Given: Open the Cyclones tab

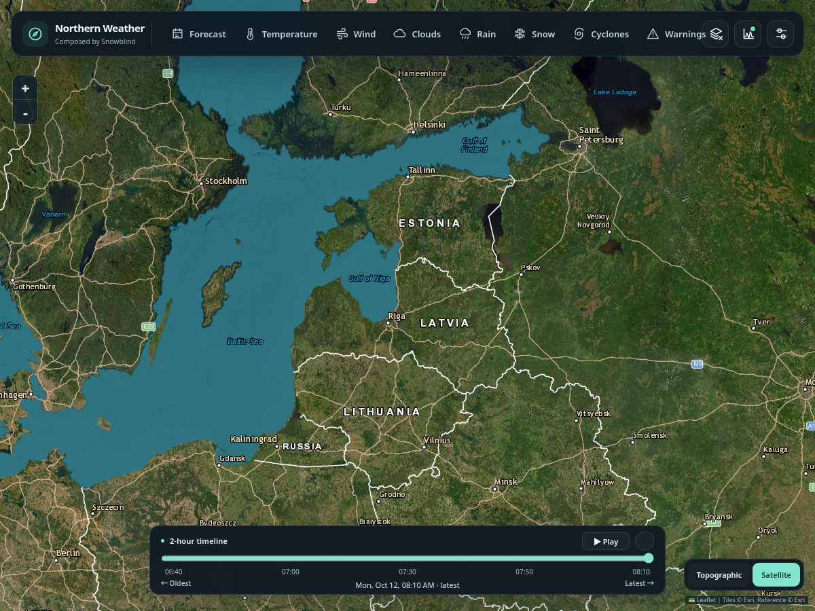Looking at the screenshot, I should [x=601, y=34].
